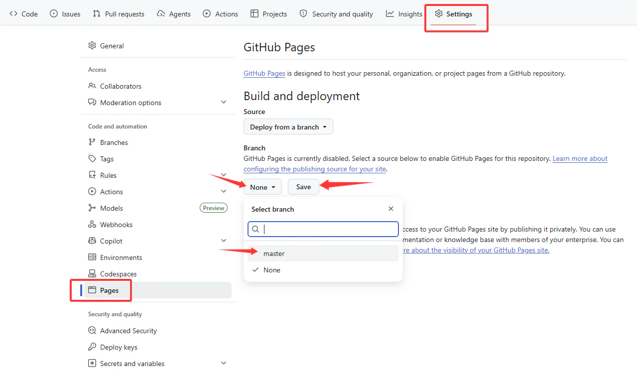This screenshot has height=375, width=637.
Task: Open the GitHub Pages documentation link
Action: coord(264,73)
